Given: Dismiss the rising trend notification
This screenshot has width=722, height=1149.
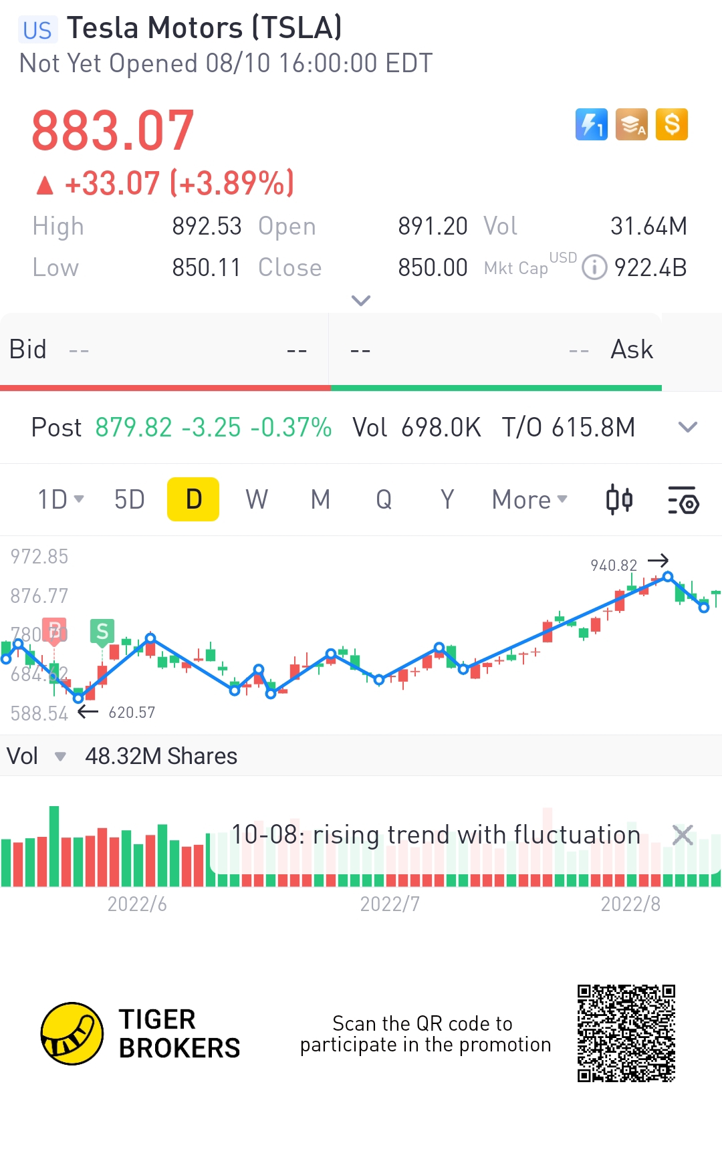Looking at the screenshot, I should (x=683, y=834).
